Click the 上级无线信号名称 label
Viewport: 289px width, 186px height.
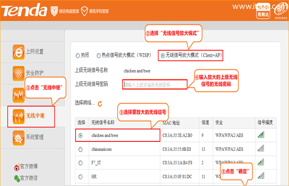(91, 70)
